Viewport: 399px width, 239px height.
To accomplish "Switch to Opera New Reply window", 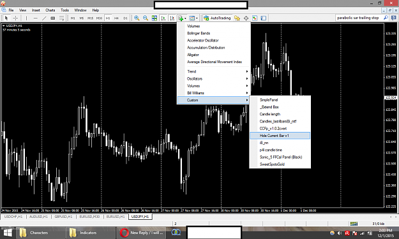I will click(142, 233).
